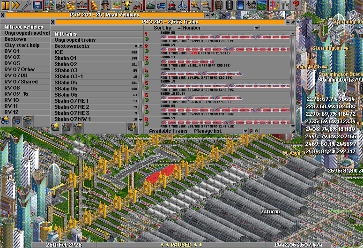Viewport: 363px width, 248px height.
Task: Open the map display menu
Action: [50, 5]
